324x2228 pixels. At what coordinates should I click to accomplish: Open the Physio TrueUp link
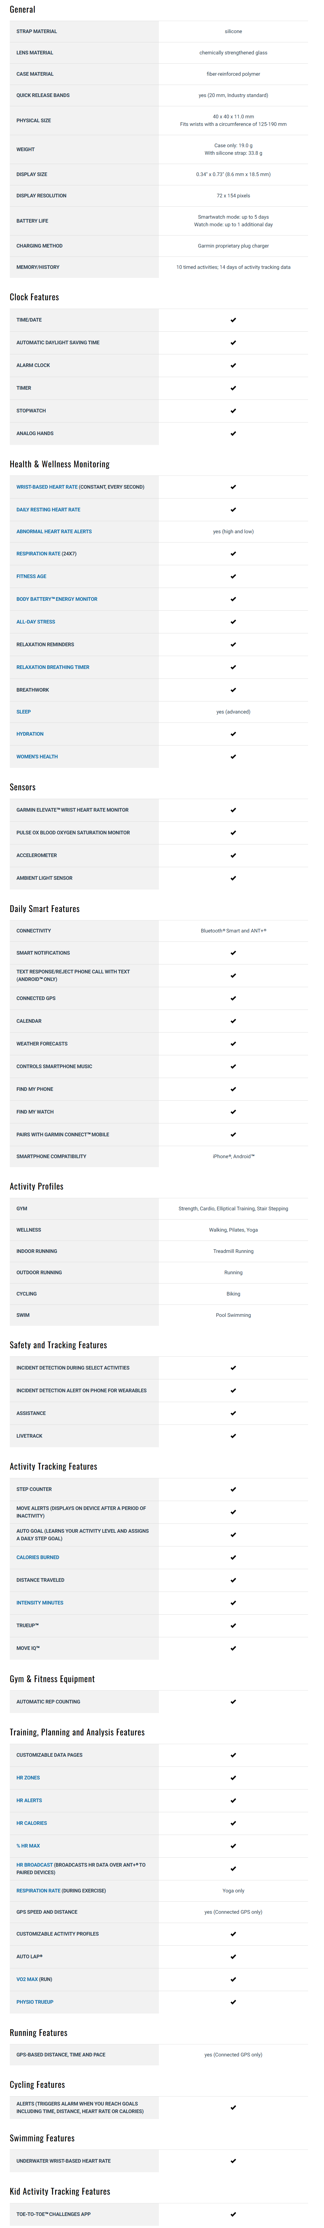(x=35, y=2001)
